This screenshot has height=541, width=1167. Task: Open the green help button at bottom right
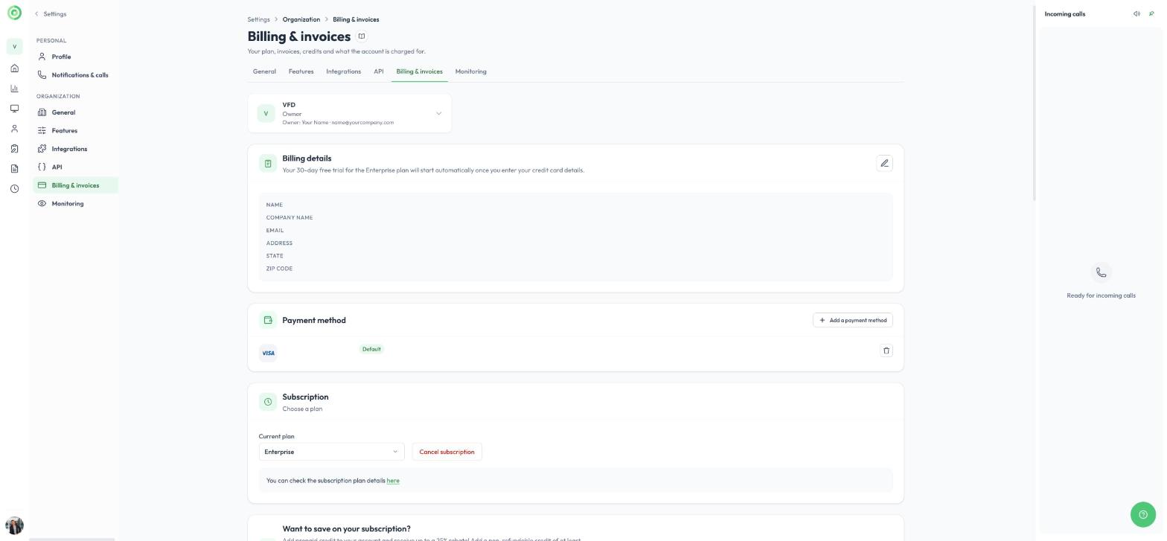1143,514
